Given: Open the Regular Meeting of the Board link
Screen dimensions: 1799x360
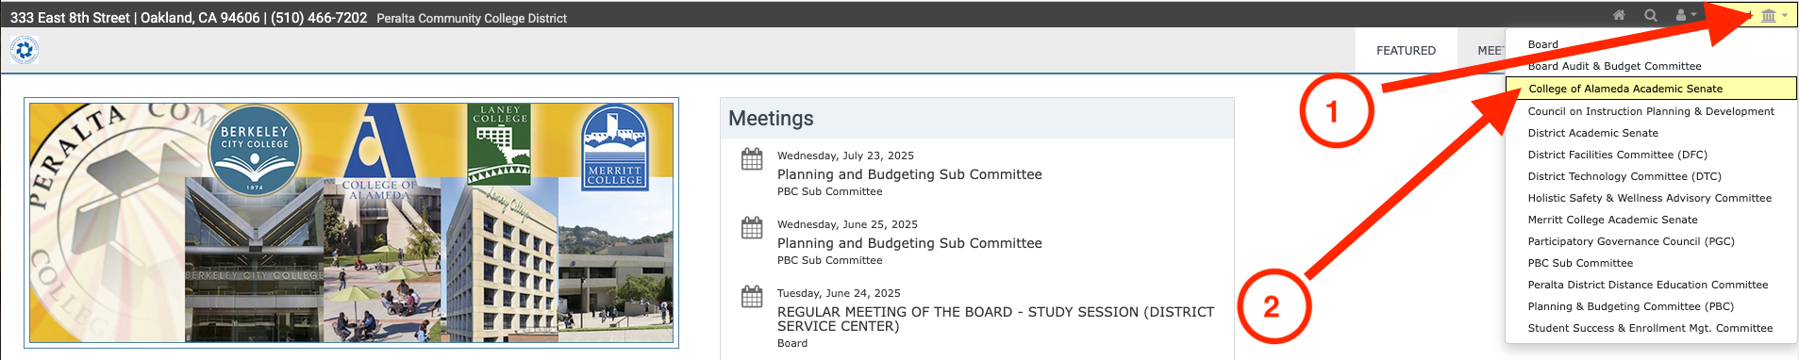Looking at the screenshot, I should [x=995, y=319].
